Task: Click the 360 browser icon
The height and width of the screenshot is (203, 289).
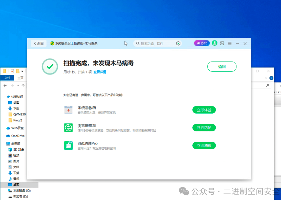Action: click(69, 128)
